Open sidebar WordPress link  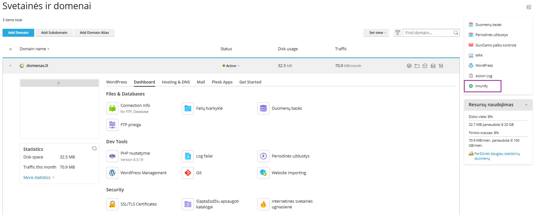484,65
